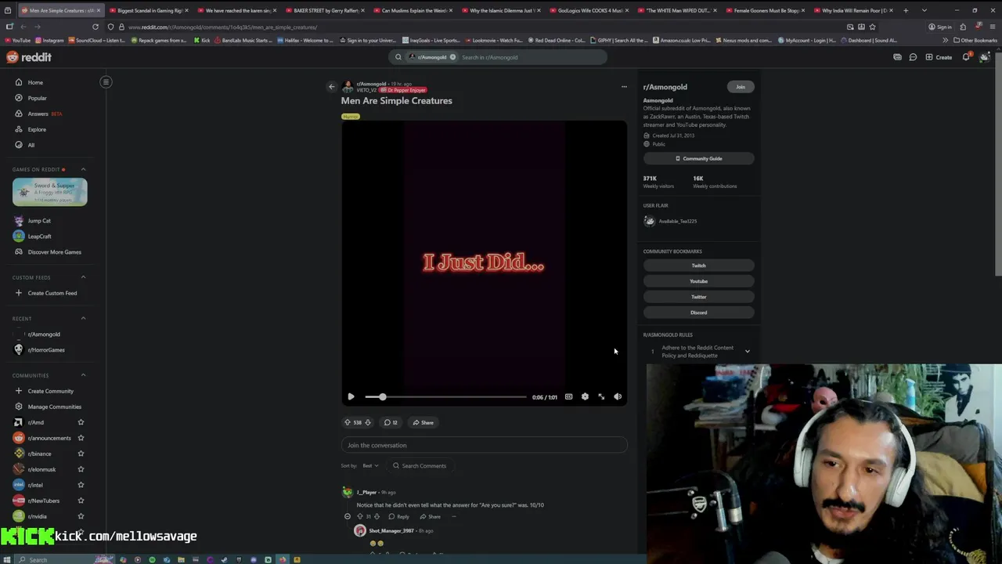Favorite r/elonmusk with star
This screenshot has width=1002, height=564.
tap(81, 469)
